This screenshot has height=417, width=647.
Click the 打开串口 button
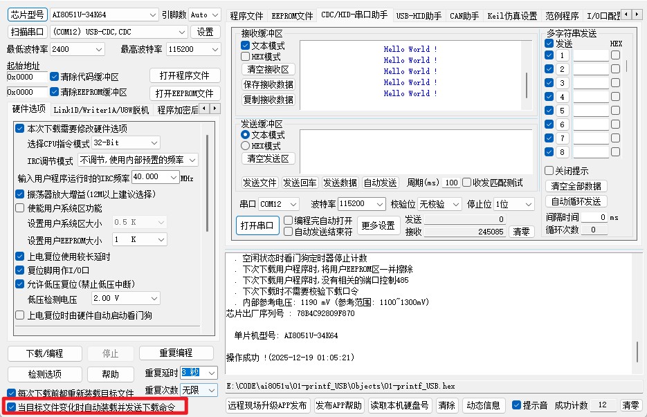pyautogui.click(x=257, y=225)
